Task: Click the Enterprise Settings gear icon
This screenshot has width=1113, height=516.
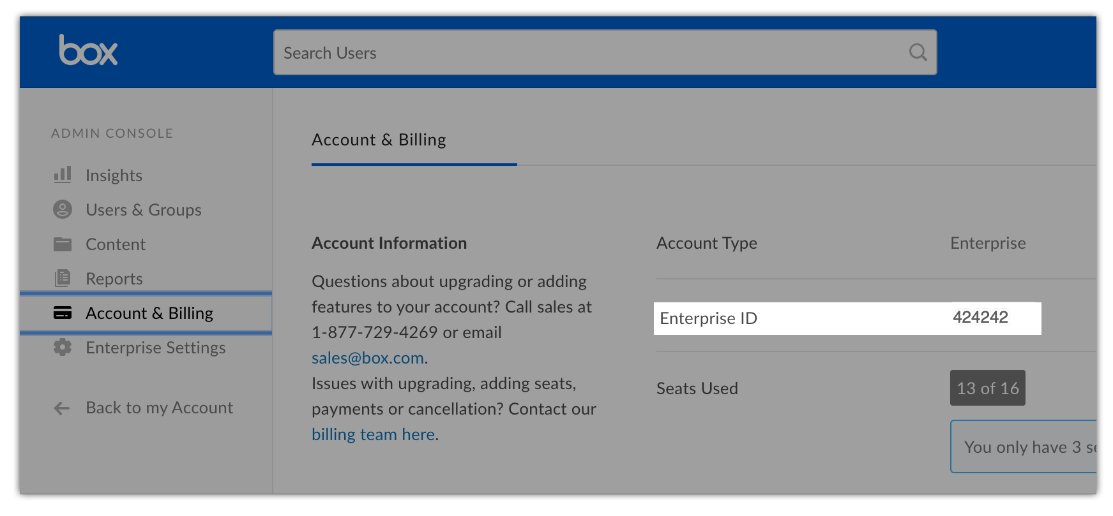Action: [63, 347]
